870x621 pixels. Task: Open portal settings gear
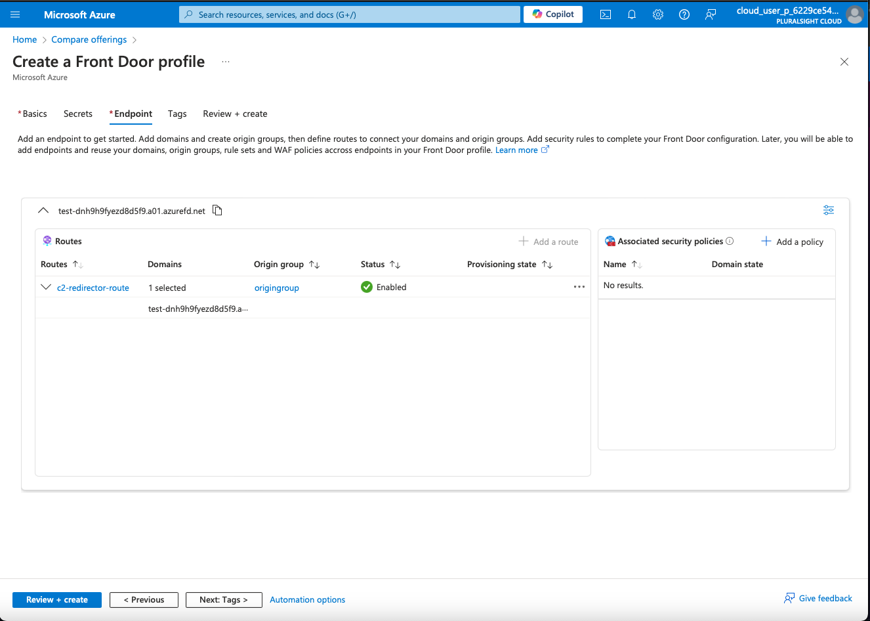coord(658,14)
